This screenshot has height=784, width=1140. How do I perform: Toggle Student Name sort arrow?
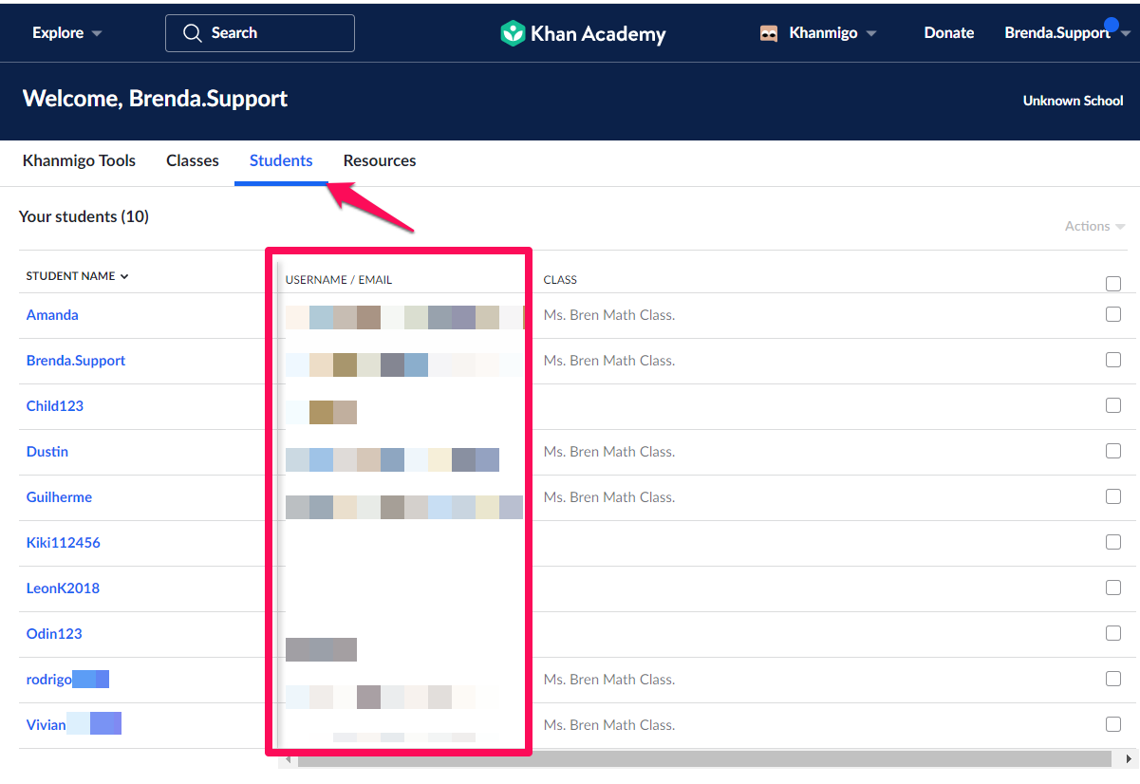click(x=124, y=276)
